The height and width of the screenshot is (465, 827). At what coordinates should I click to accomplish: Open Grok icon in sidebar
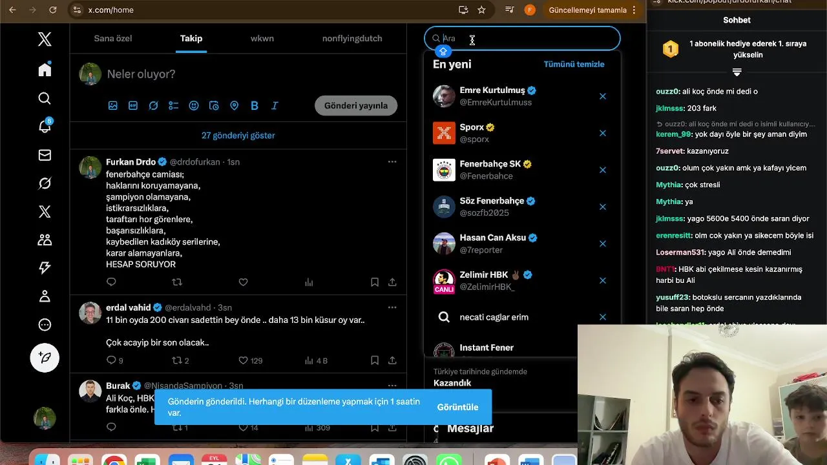click(x=45, y=183)
